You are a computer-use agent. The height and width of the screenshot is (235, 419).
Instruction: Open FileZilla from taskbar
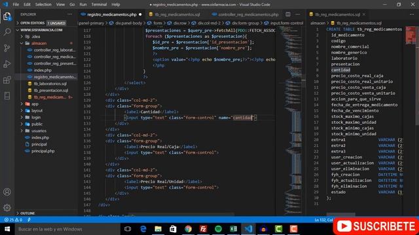click(x=204, y=229)
